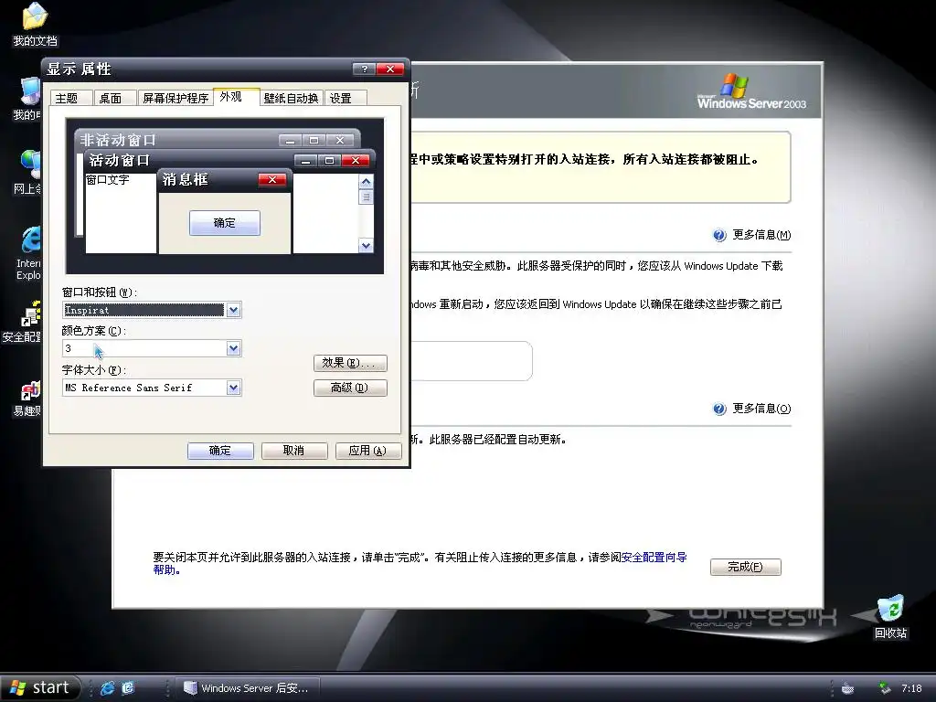This screenshot has width=936, height=702.
Task: Click the tray icon left of network icon
Action: pyautogui.click(x=847, y=688)
